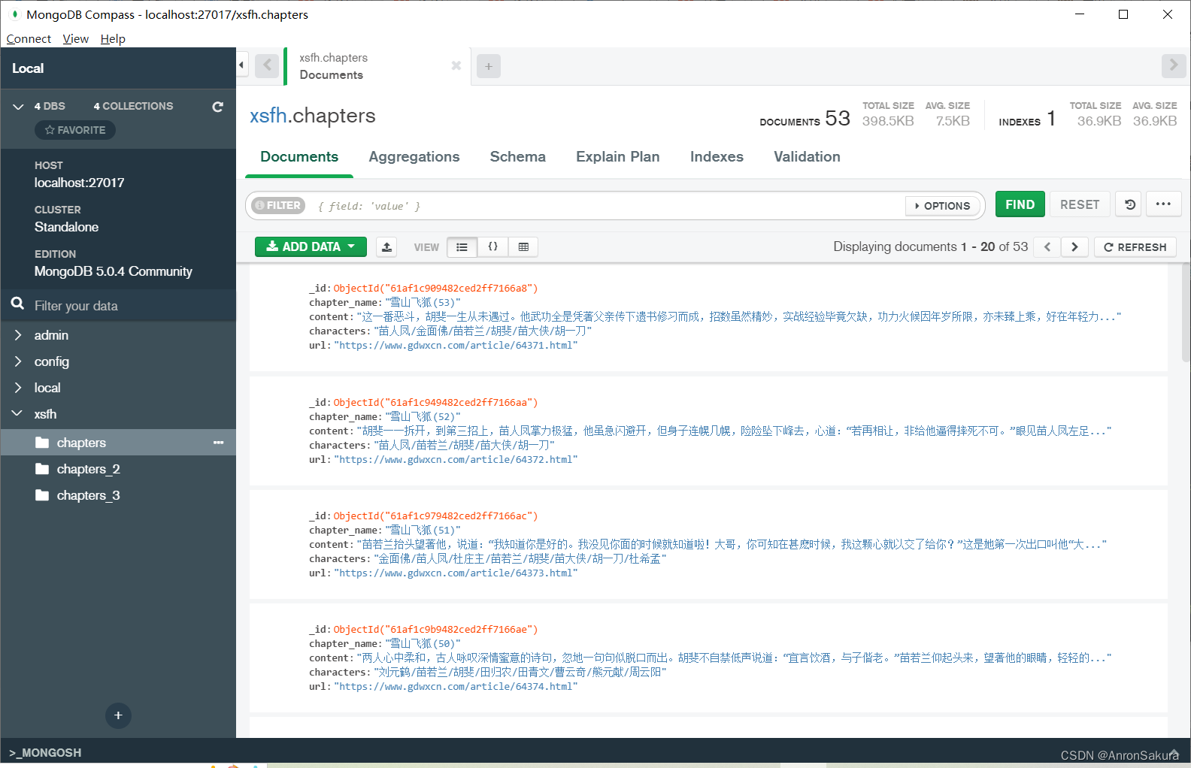The width and height of the screenshot is (1191, 768).
Task: Switch to Validation tab
Action: tap(807, 157)
